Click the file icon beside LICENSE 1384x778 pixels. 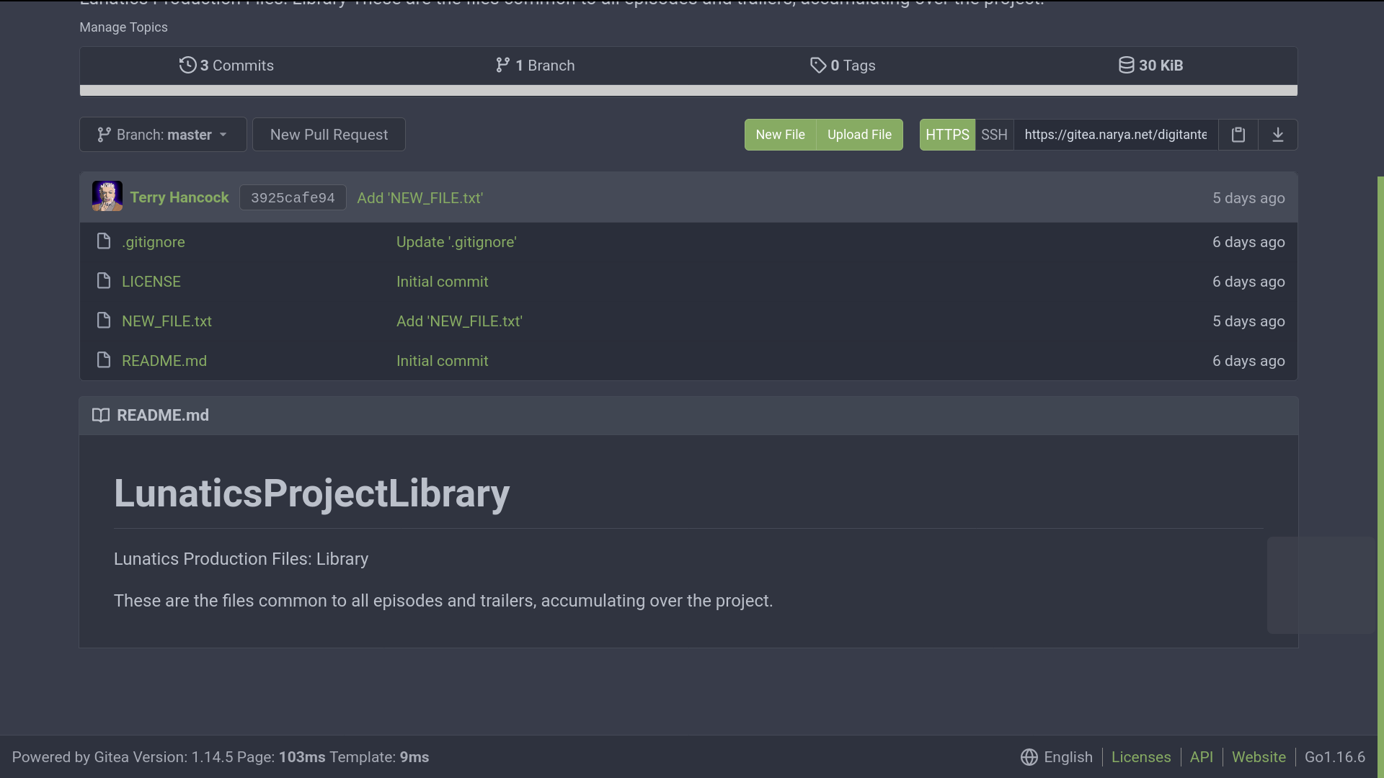tap(104, 281)
